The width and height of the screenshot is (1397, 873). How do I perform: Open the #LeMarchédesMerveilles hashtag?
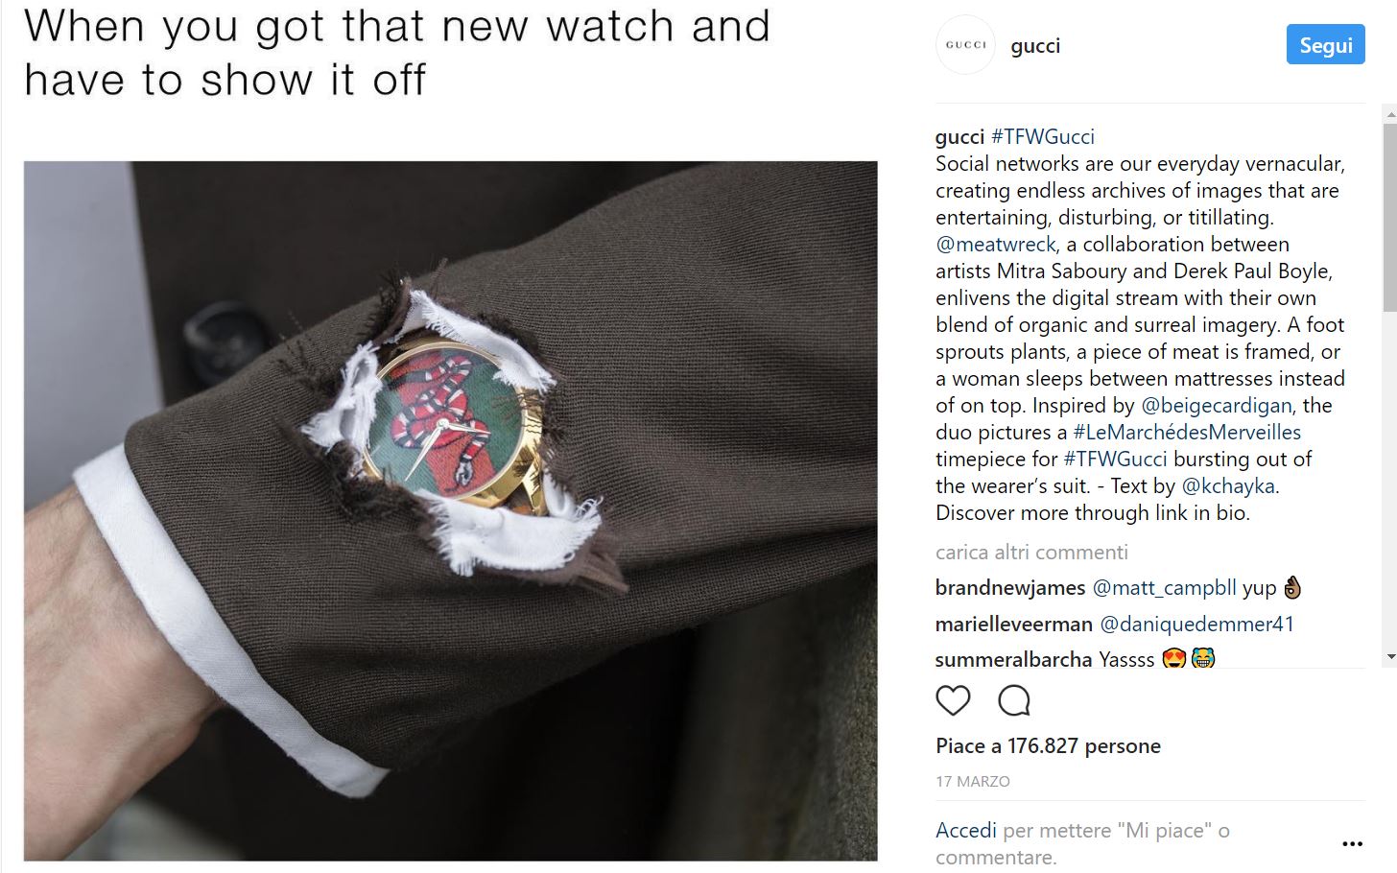tap(1187, 432)
